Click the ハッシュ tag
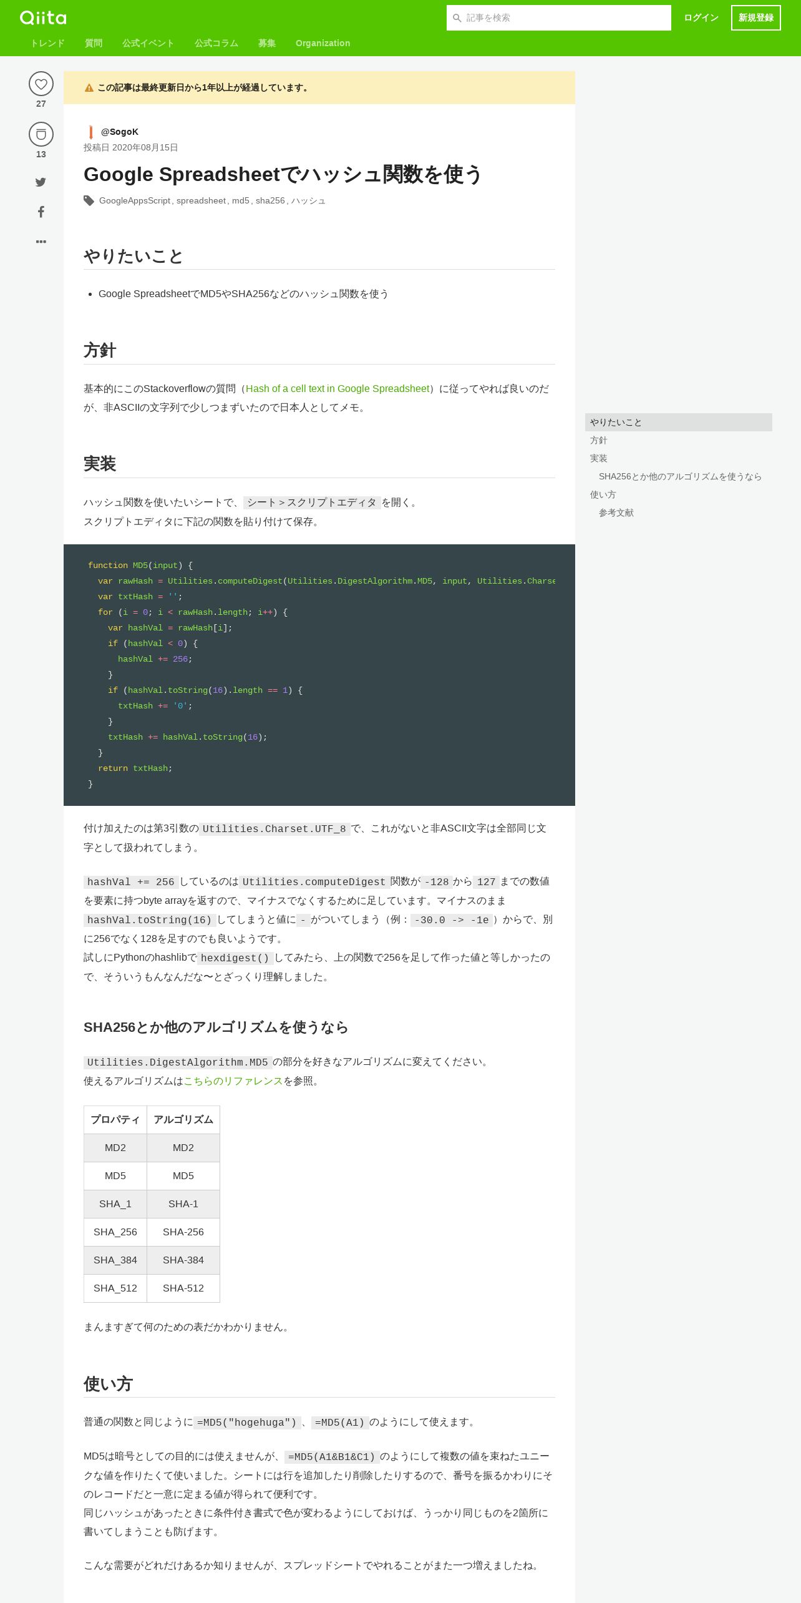This screenshot has height=1603, width=801. [308, 200]
